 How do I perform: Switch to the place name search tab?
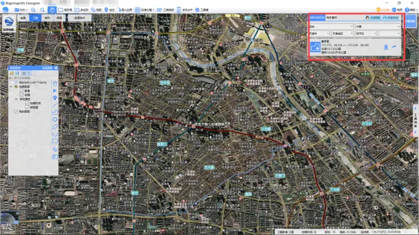(331, 18)
